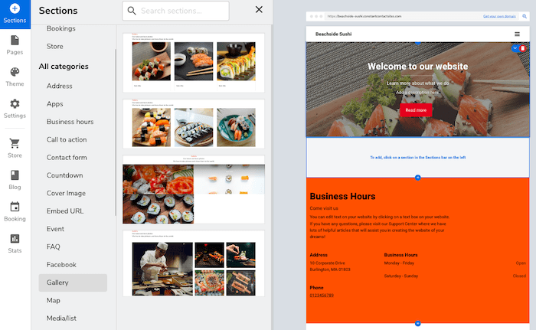This screenshot has width=536, height=330.
Task: Click the 'To add, click on a section' placeholder
Action: point(418,157)
